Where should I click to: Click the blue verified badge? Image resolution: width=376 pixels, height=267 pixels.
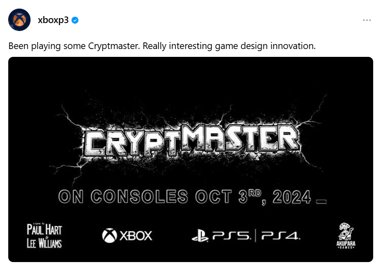click(x=75, y=20)
